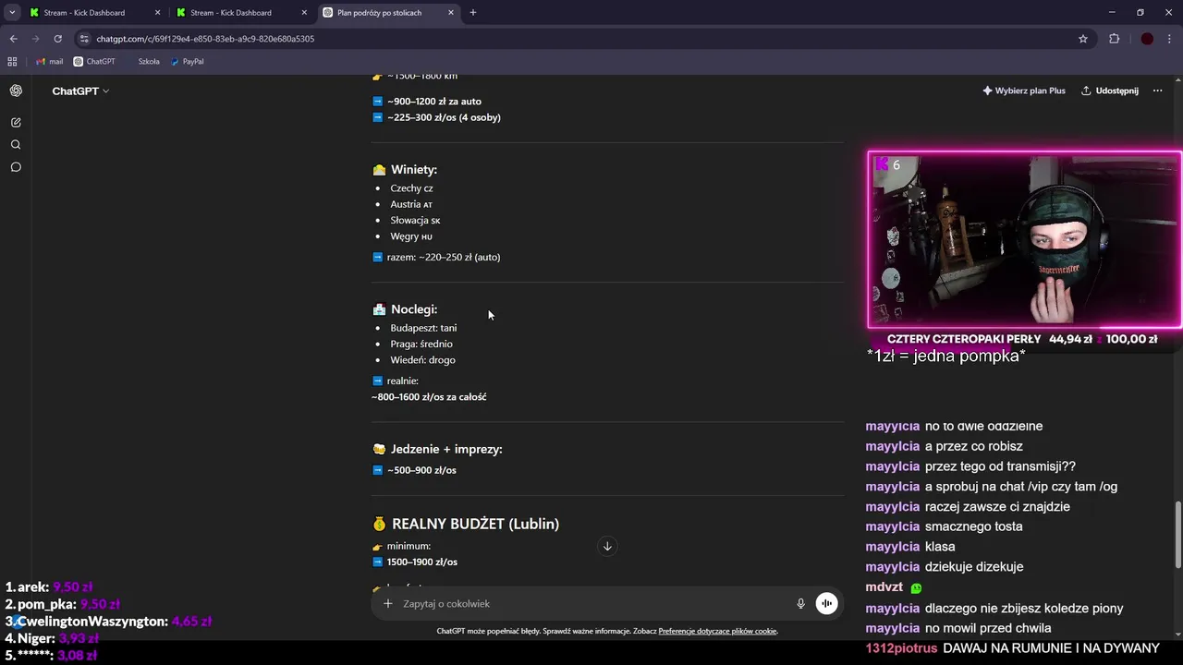Open search chats magnifier icon
This screenshot has width=1183, height=665.
point(16,145)
